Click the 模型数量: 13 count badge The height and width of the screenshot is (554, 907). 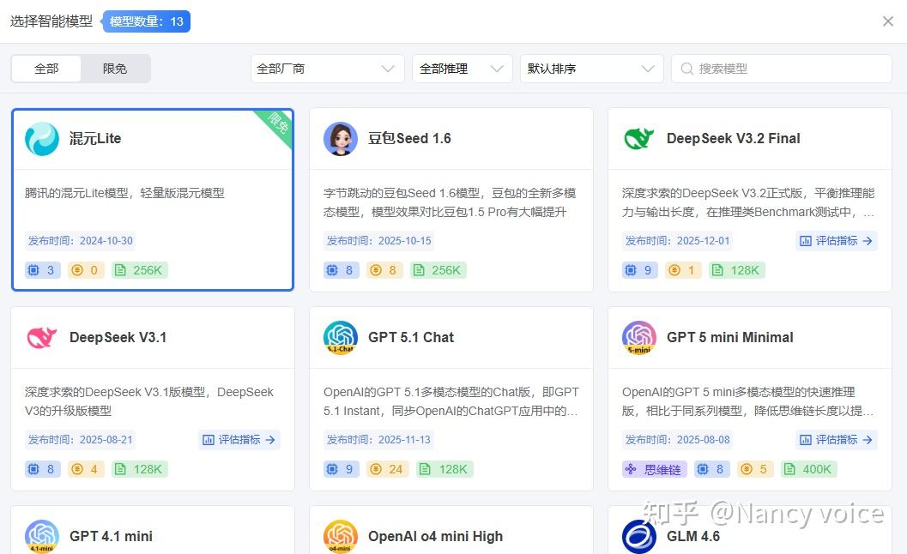pos(146,21)
